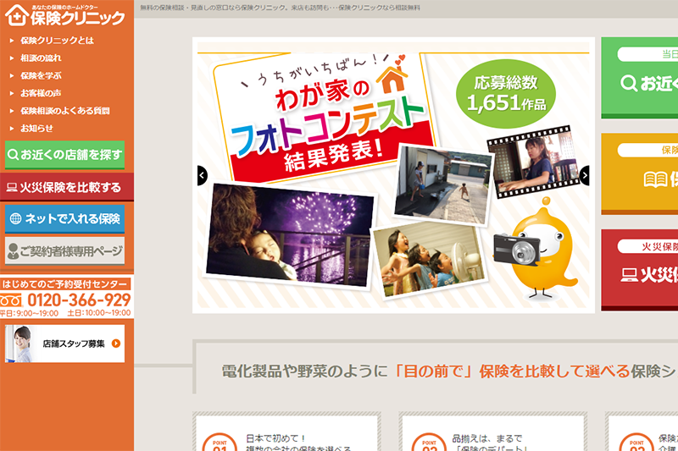Open the fireworks photo in the banner
The image size is (678, 451).
(x=289, y=235)
